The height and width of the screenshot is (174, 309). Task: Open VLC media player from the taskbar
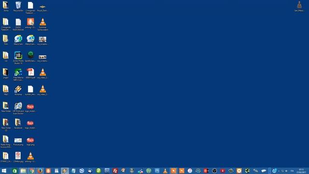coord(165,171)
